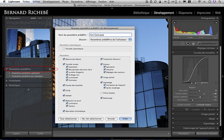Expand the Instantanés panel
The width and height of the screenshot is (224, 140).
tap(7, 81)
